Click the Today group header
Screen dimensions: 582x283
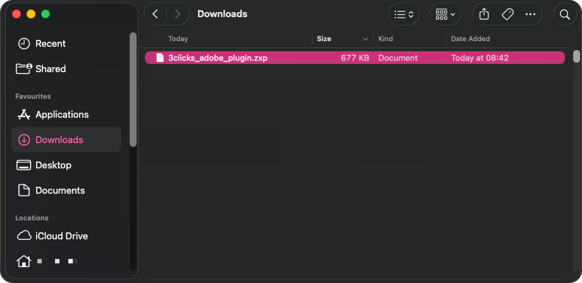coord(178,39)
